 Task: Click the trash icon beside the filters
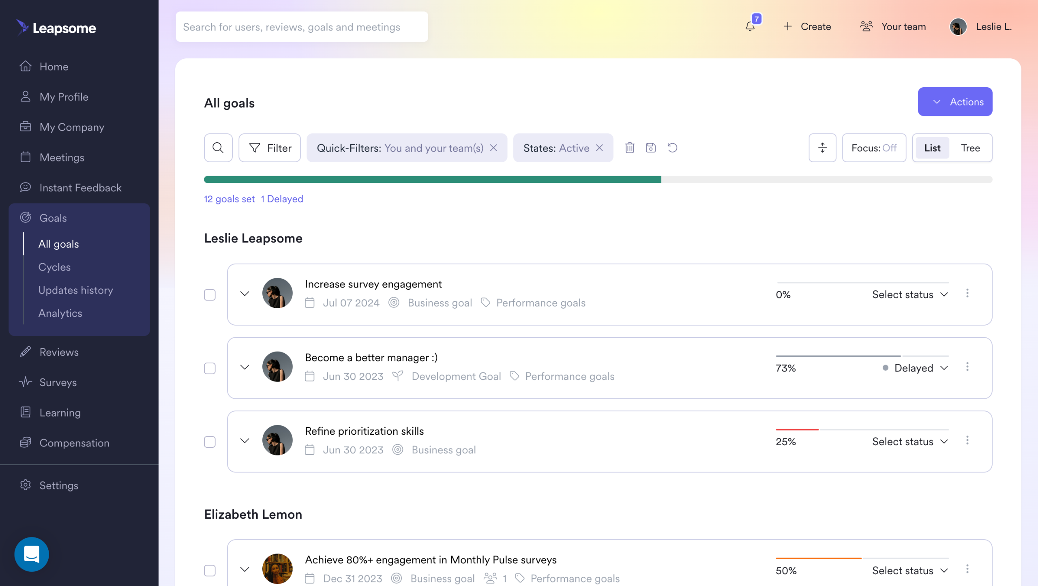(630, 148)
